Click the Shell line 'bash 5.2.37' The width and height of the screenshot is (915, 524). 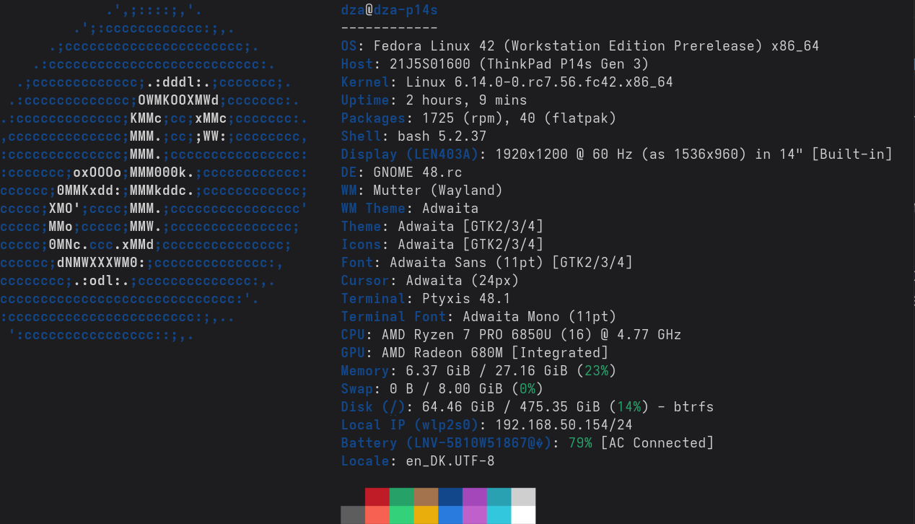click(x=414, y=136)
